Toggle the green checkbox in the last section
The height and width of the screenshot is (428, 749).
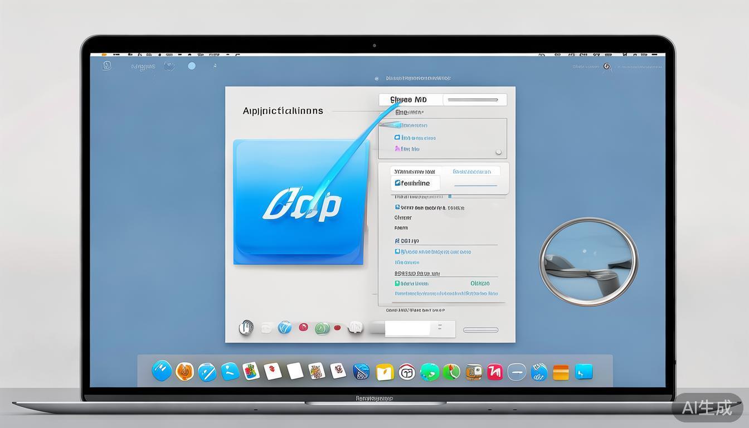(x=397, y=284)
